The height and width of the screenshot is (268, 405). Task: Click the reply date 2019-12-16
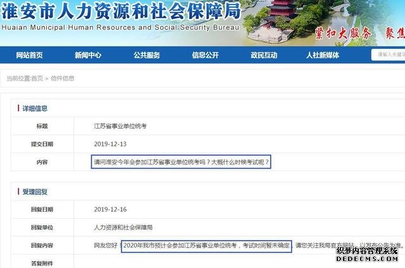click(x=110, y=209)
